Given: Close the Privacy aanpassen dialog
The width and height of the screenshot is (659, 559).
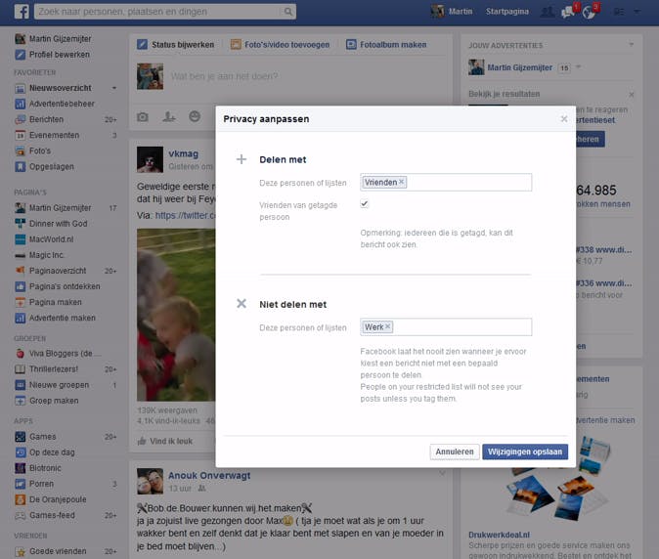Looking at the screenshot, I should click(564, 119).
